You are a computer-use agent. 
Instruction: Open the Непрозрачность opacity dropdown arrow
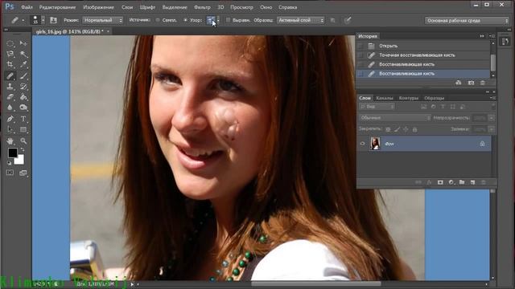pyautogui.click(x=492, y=118)
